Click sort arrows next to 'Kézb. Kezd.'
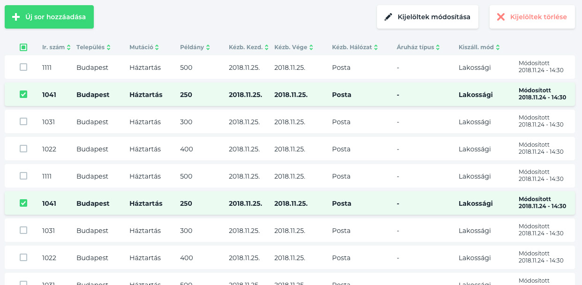The width and height of the screenshot is (582, 285). (266, 47)
